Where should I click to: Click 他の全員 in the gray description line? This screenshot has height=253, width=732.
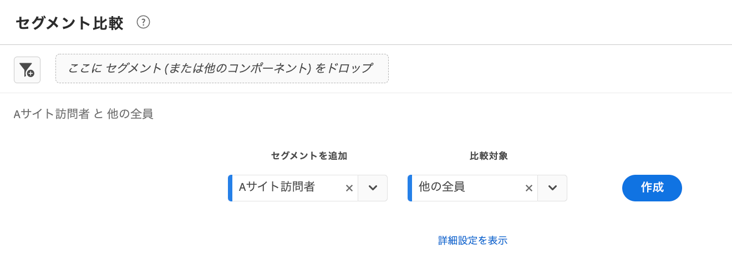[x=130, y=114]
